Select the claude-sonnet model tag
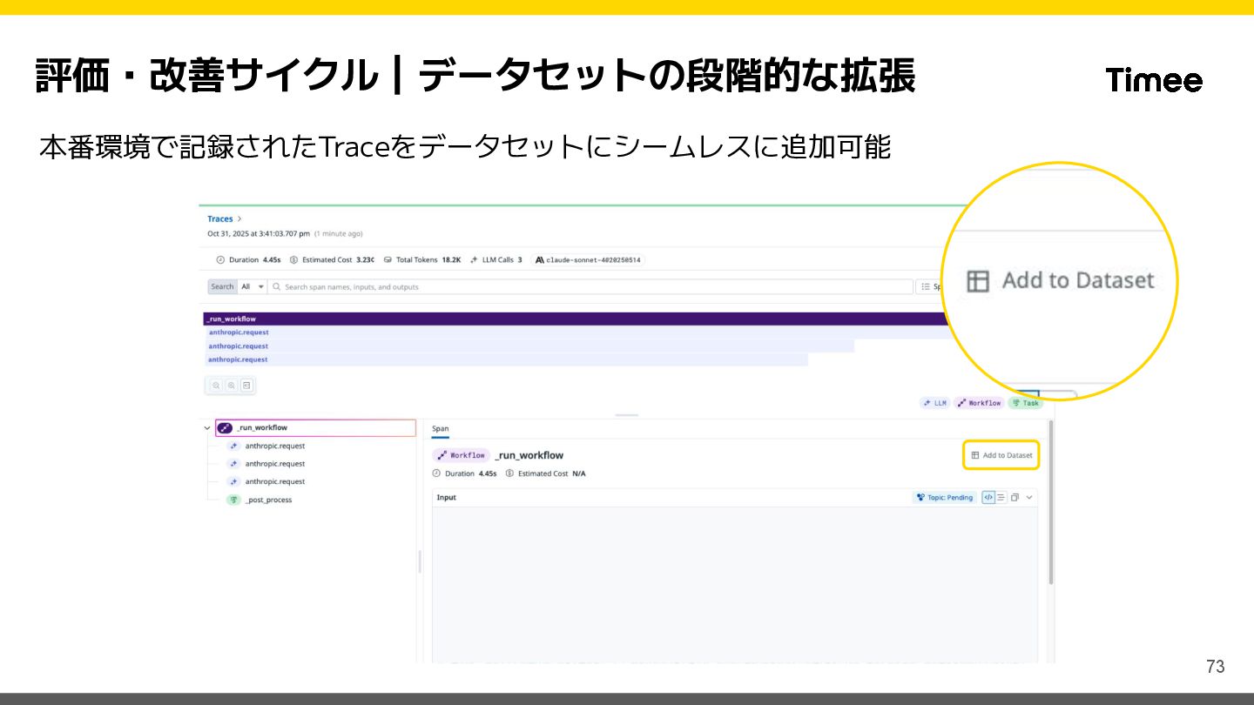This screenshot has width=1254, height=705. (588, 260)
